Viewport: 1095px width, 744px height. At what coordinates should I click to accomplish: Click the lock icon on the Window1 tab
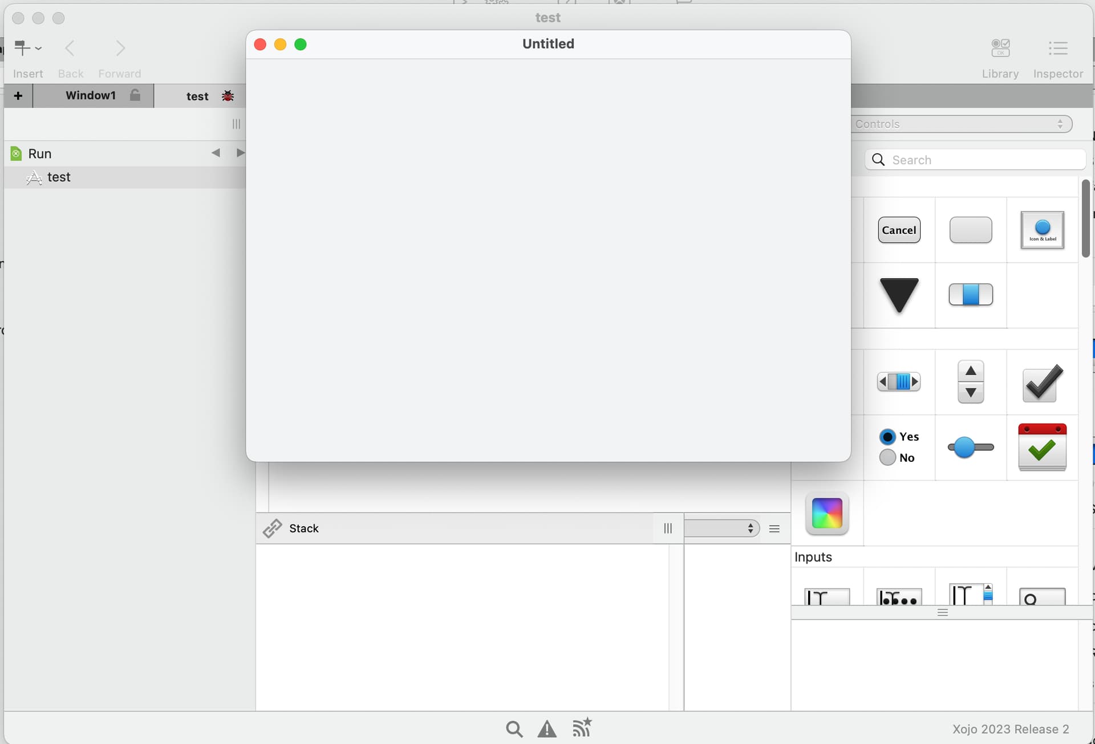click(135, 95)
